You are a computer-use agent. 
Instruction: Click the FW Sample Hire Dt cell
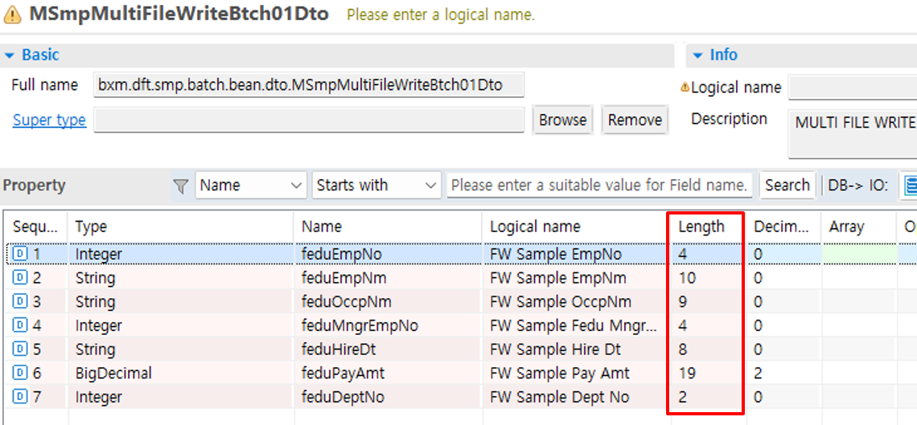[x=578, y=349]
